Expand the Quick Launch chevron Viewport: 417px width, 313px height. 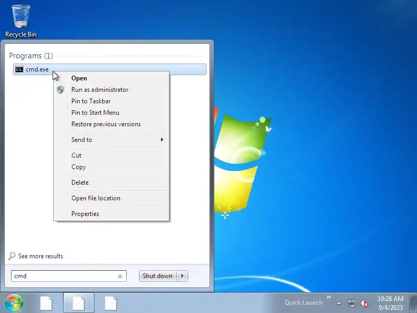329,297
